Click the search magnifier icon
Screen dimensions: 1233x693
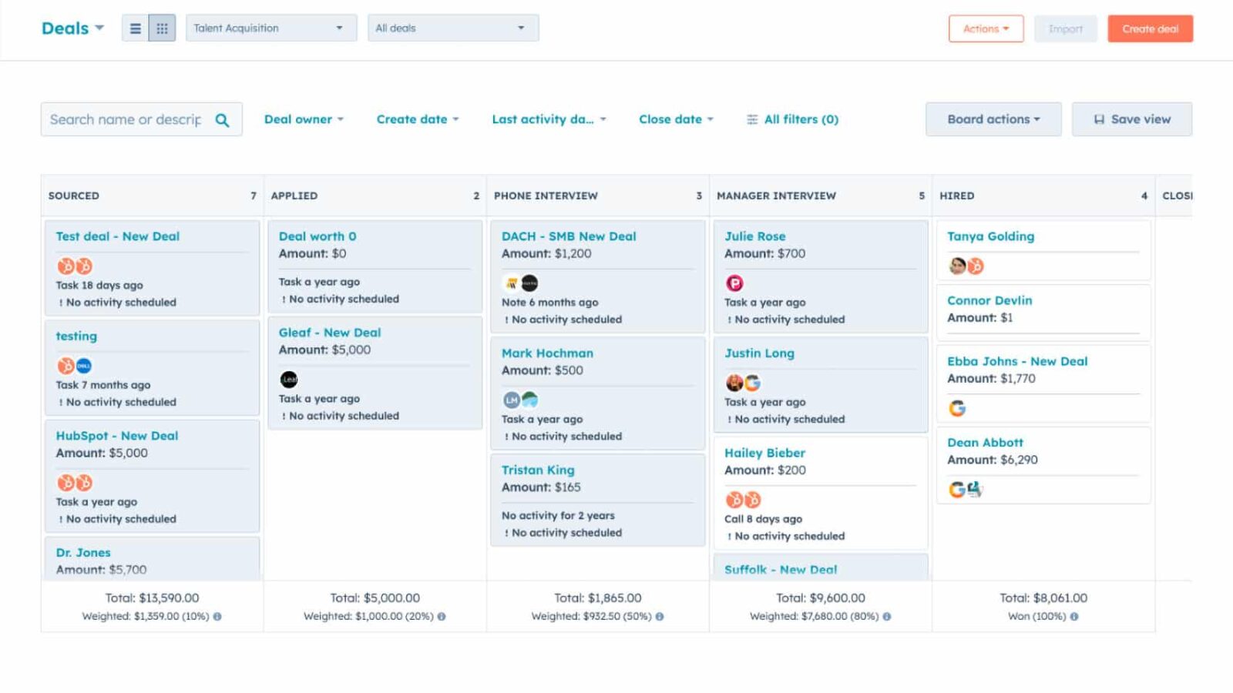pos(222,120)
